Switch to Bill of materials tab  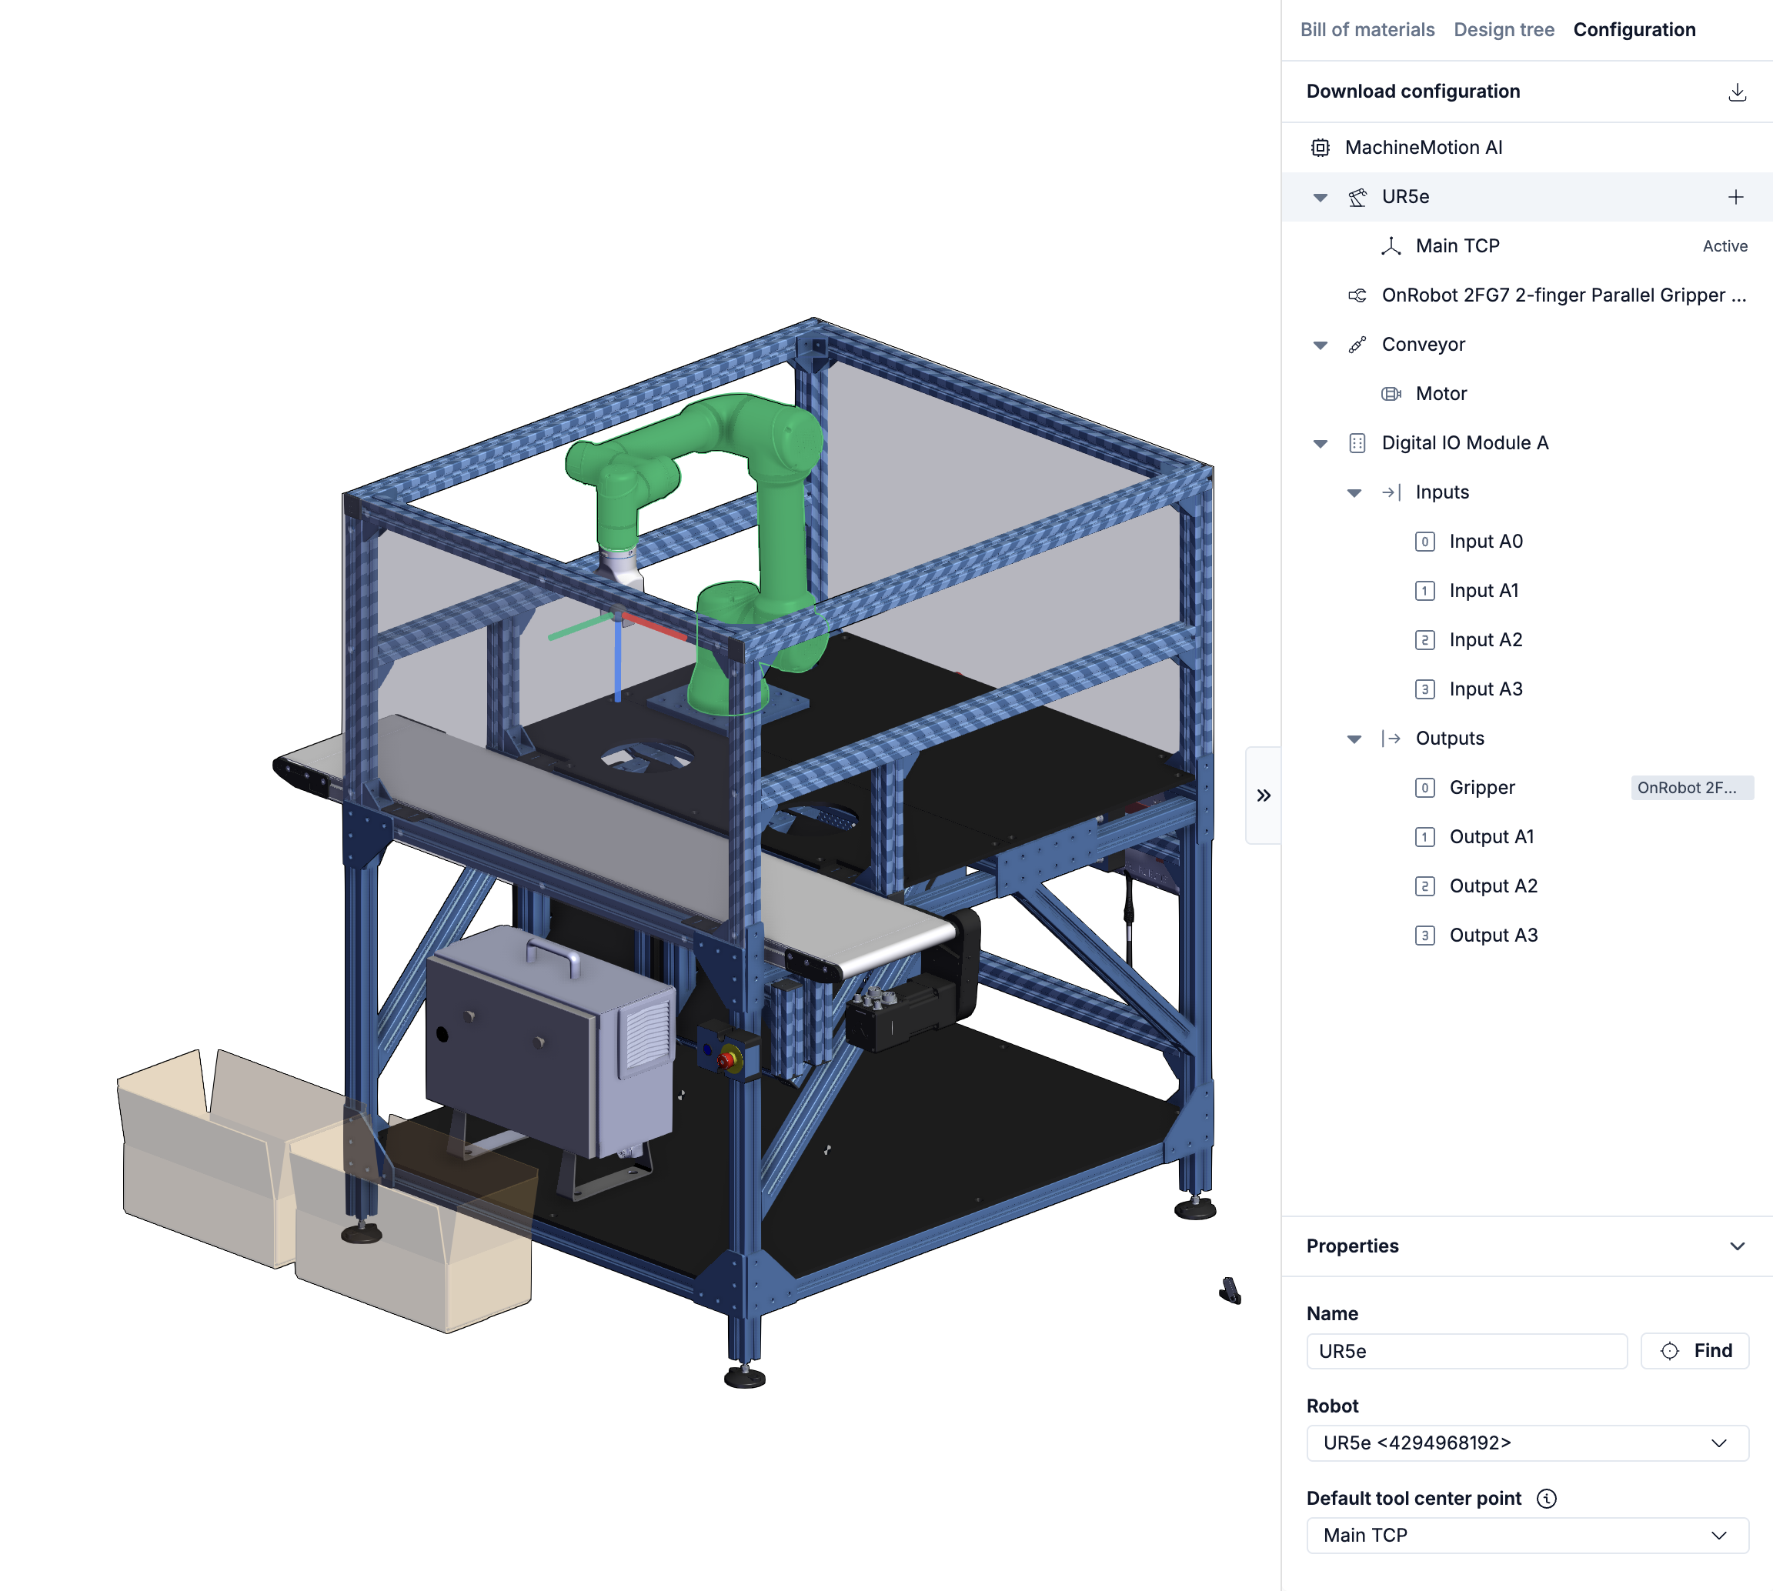coord(1367,30)
